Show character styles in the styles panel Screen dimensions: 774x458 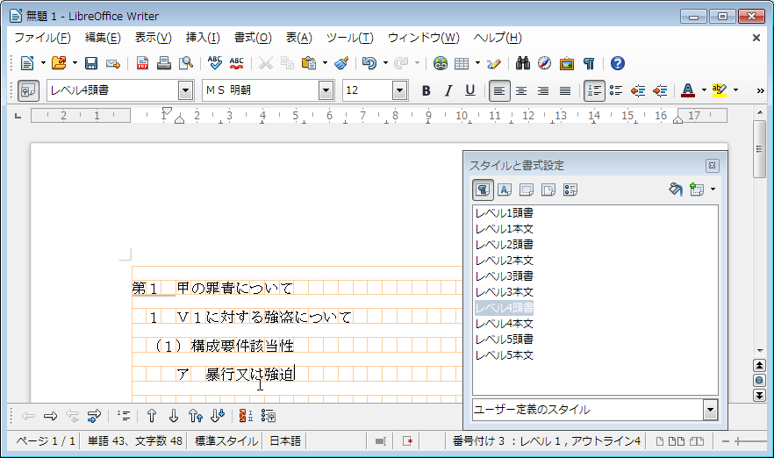pos(505,190)
